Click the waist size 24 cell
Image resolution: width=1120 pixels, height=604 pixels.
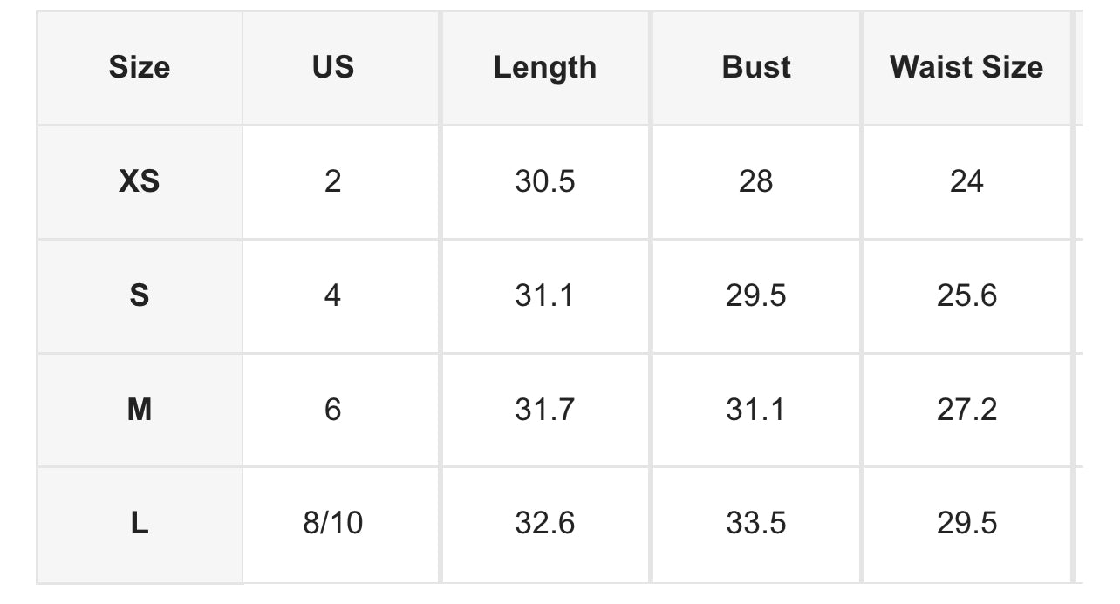coord(966,181)
